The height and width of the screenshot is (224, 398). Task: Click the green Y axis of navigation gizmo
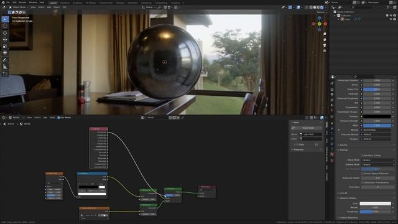(319, 24)
